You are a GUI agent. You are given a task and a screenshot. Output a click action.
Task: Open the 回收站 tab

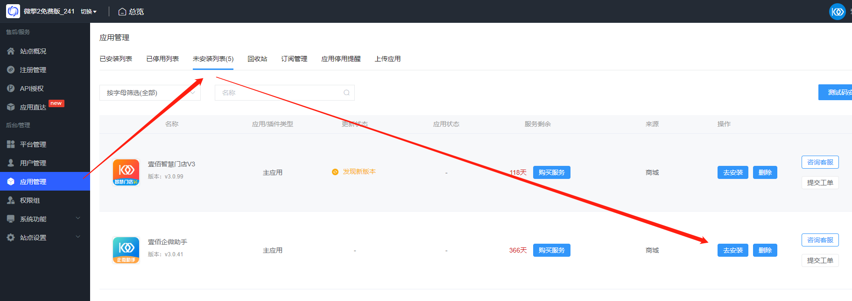click(x=257, y=59)
